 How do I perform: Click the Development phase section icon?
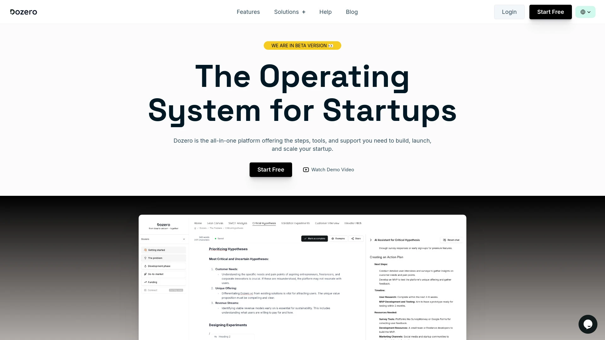point(146,266)
